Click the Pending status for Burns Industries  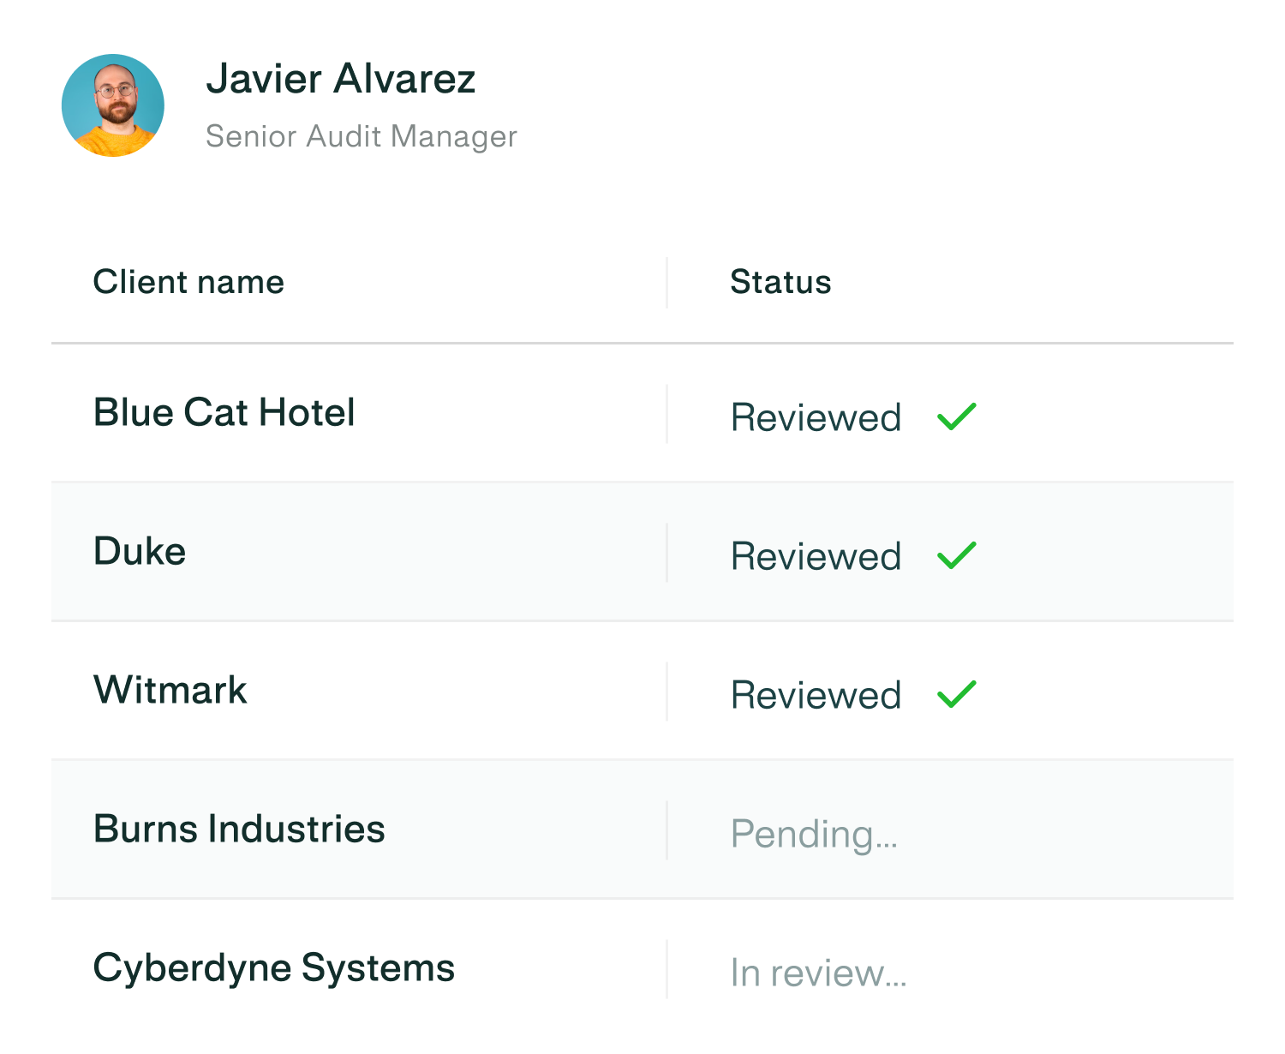click(814, 834)
